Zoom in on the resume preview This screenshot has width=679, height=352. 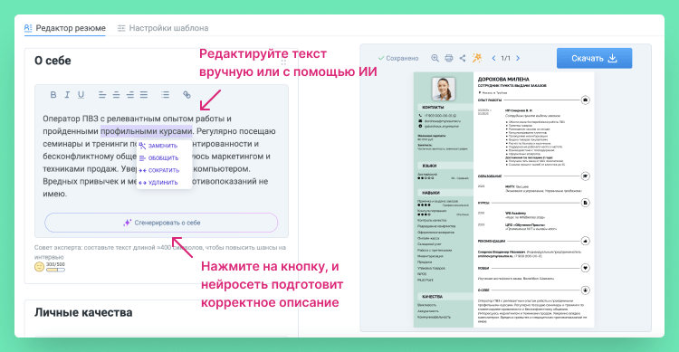click(435, 58)
